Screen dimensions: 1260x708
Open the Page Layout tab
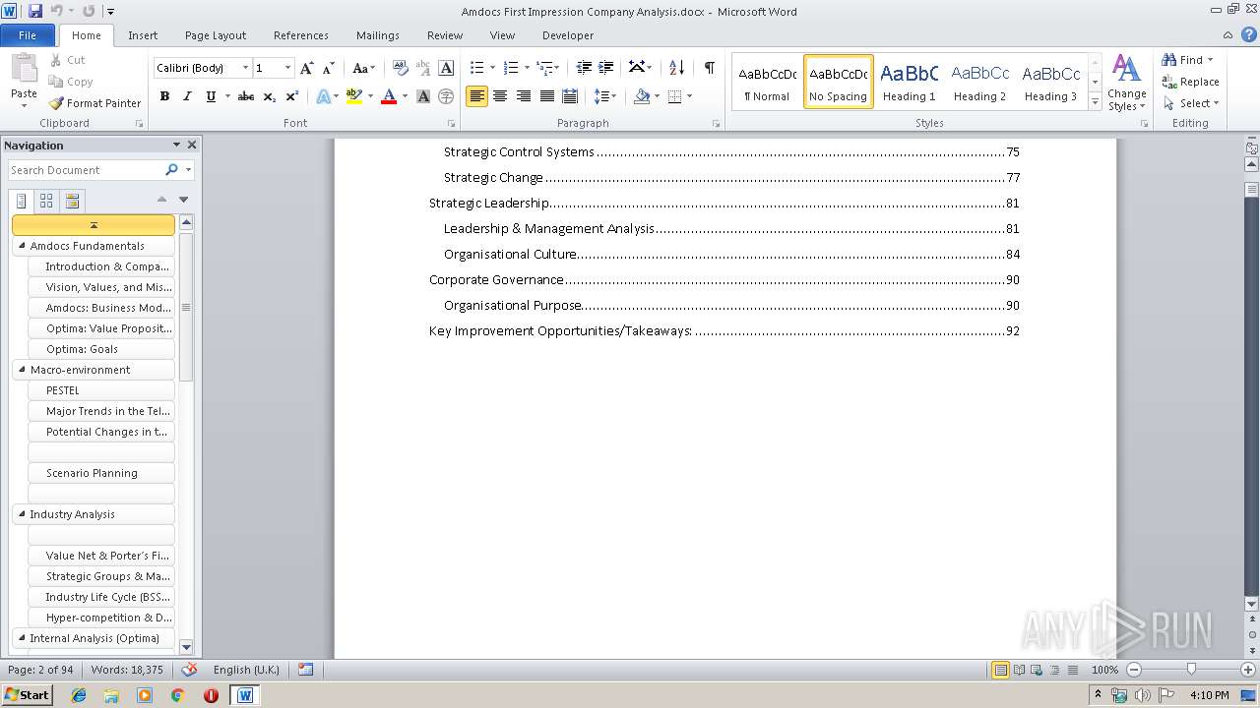[216, 35]
